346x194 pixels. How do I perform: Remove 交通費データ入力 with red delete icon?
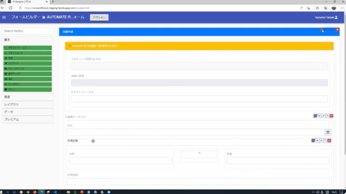click(331, 116)
